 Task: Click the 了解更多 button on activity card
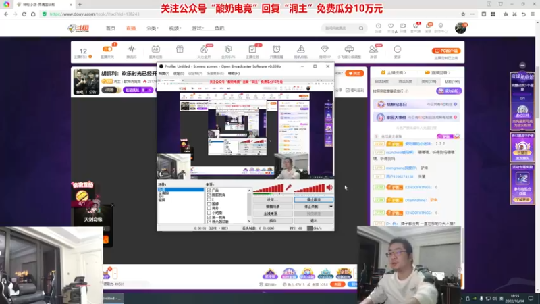click(x=522, y=199)
